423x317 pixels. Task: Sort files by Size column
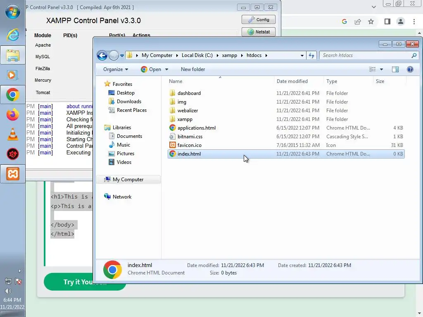[x=380, y=81]
